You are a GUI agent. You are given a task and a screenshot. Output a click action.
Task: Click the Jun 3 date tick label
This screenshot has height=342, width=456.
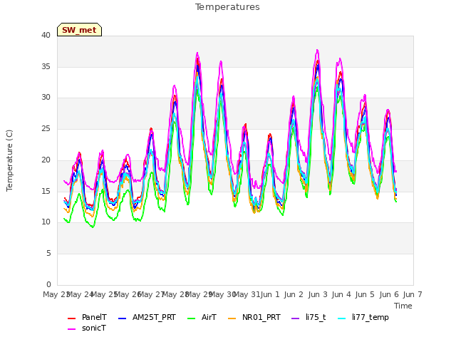[318, 294]
